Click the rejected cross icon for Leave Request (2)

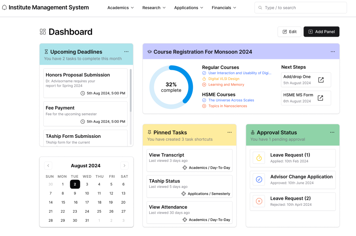coord(259,201)
